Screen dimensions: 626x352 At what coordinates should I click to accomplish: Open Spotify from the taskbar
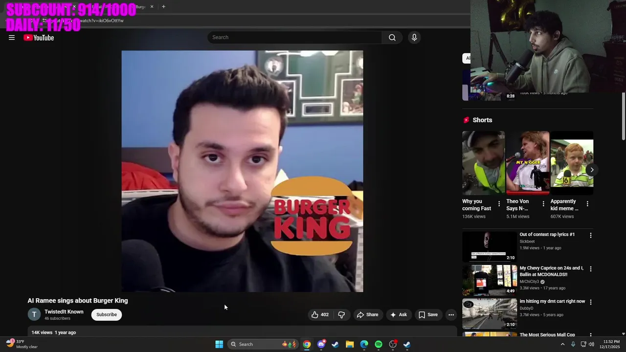tap(379, 344)
